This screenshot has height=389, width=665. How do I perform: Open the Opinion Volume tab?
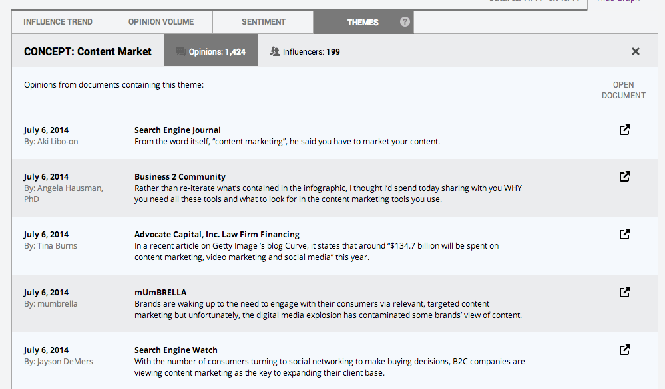pos(161,22)
